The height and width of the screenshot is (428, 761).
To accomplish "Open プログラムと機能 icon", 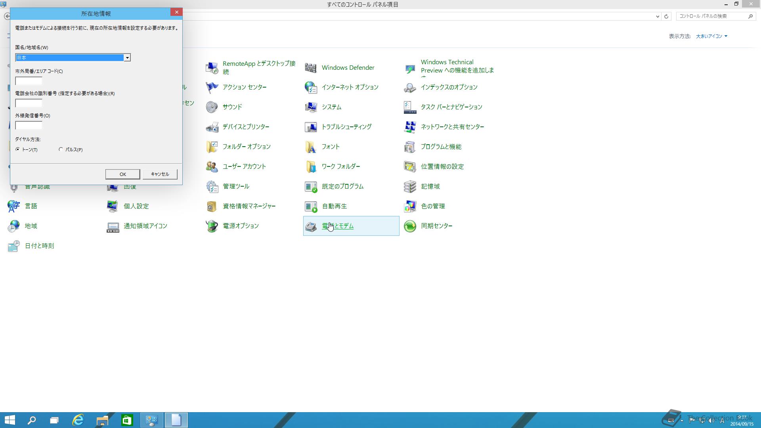I will point(410,147).
